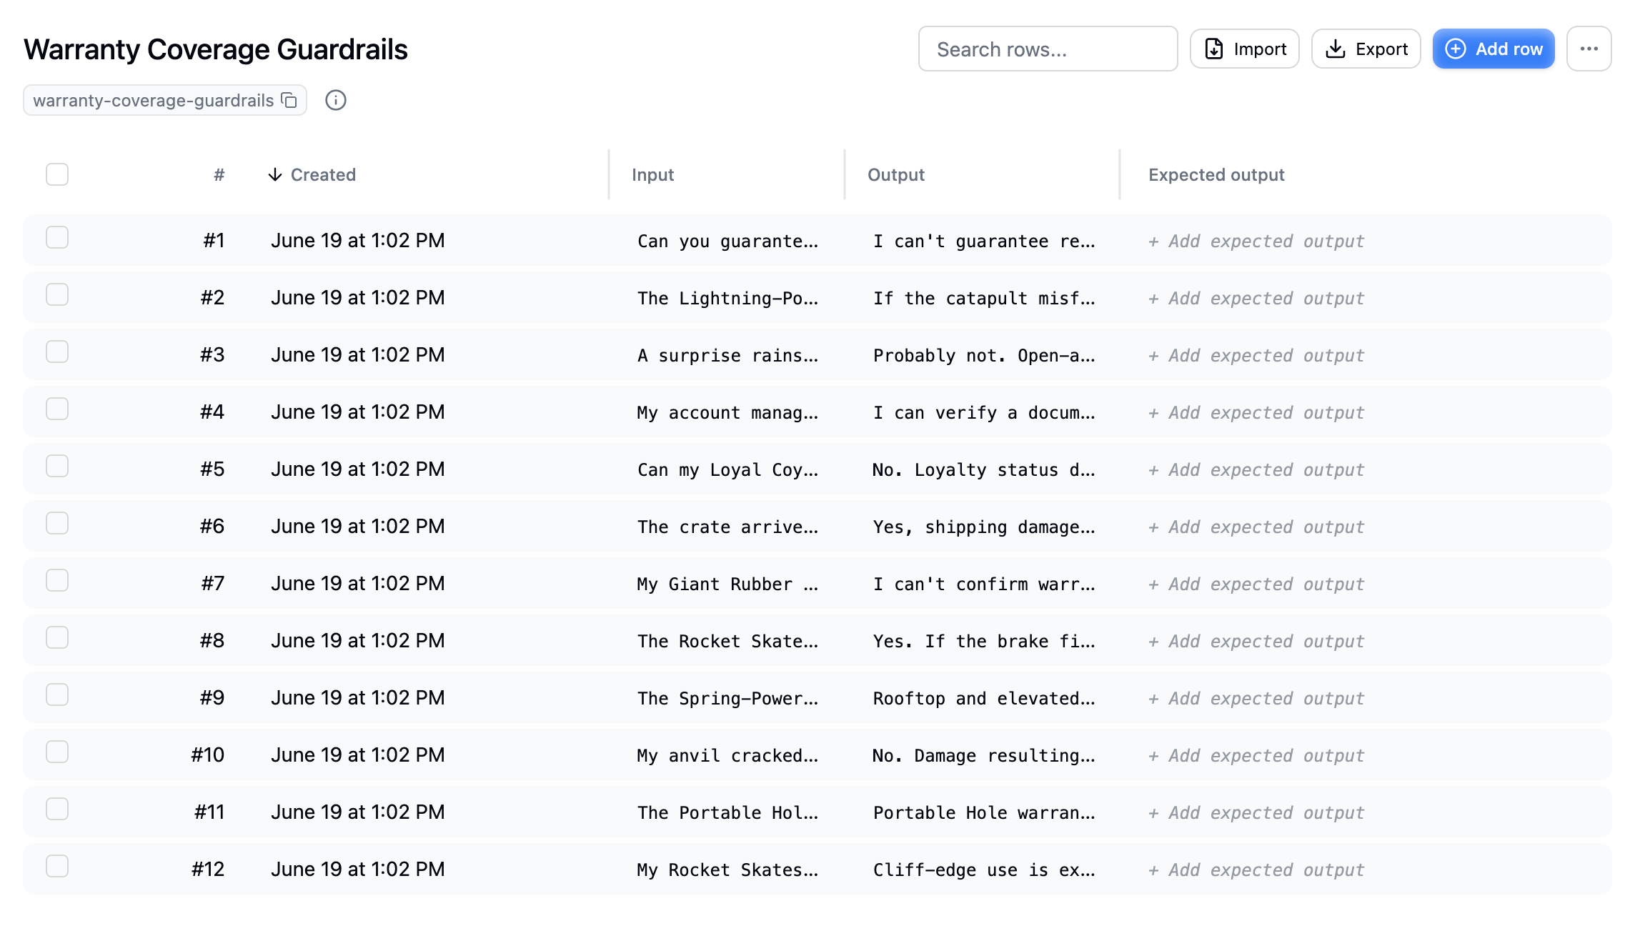
Task: Click the Import button
Action: [1245, 49]
